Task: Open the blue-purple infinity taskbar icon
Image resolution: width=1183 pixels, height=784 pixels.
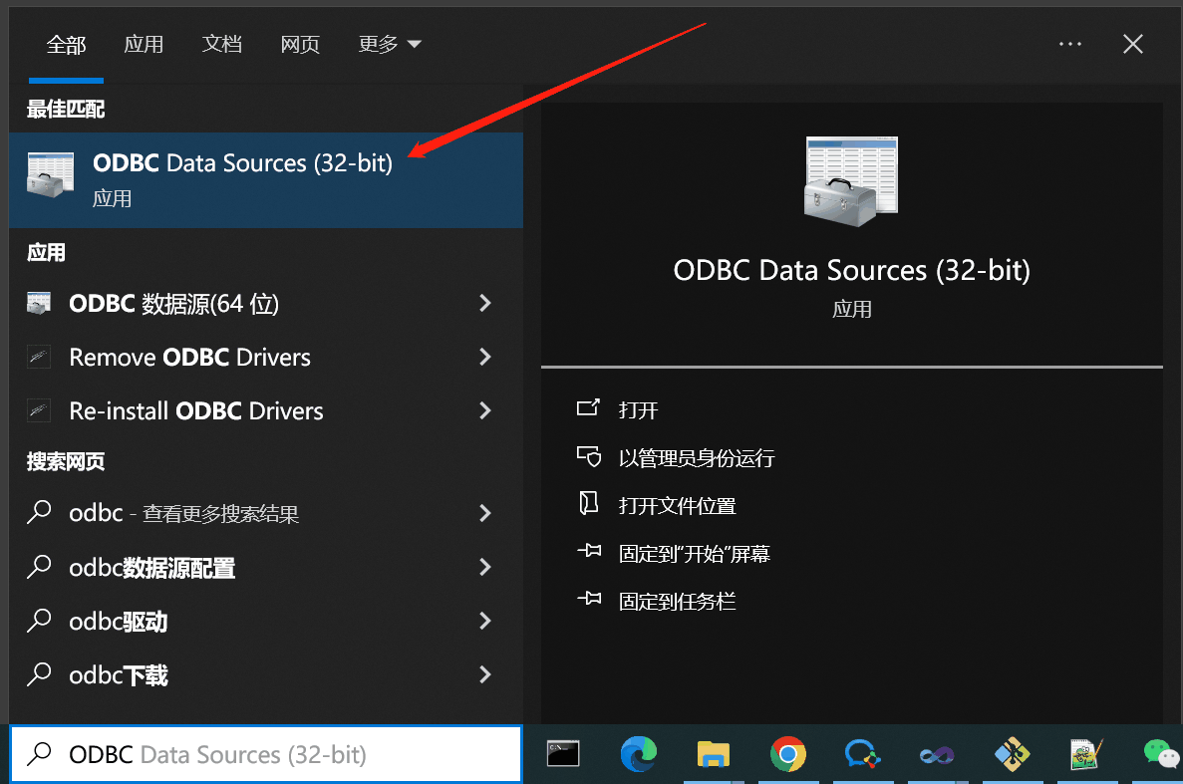Action: click(937, 754)
